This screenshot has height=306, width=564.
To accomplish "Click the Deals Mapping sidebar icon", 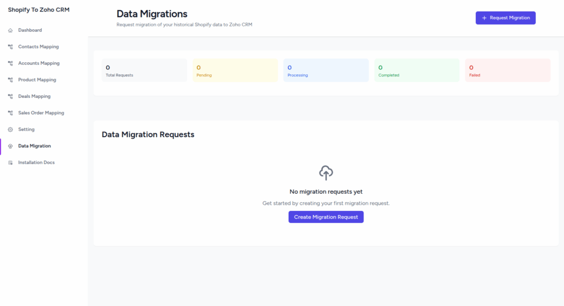I will (x=10, y=96).
